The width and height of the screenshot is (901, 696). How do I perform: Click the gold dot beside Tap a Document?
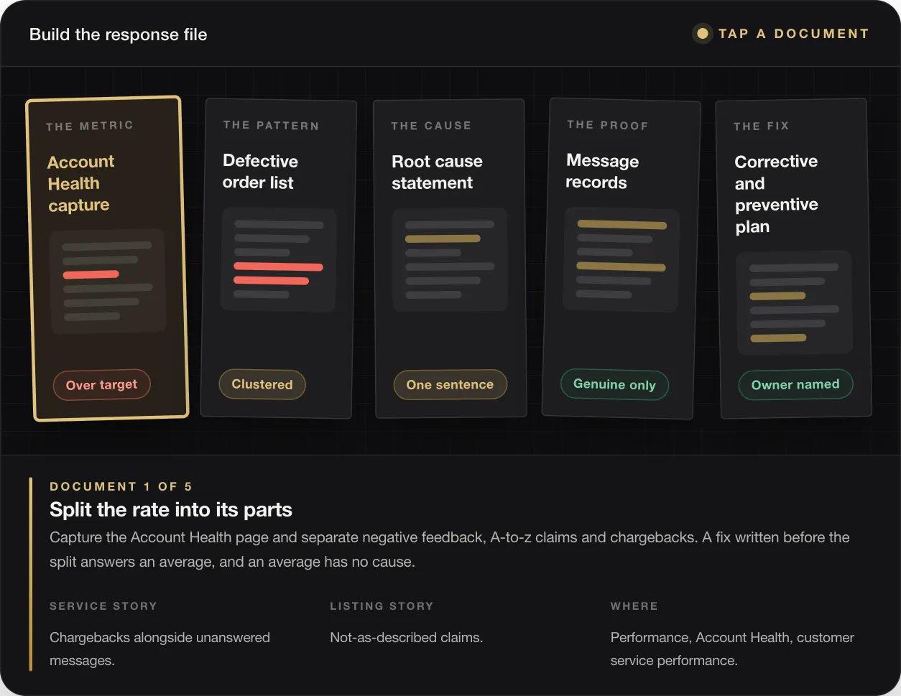tap(703, 34)
